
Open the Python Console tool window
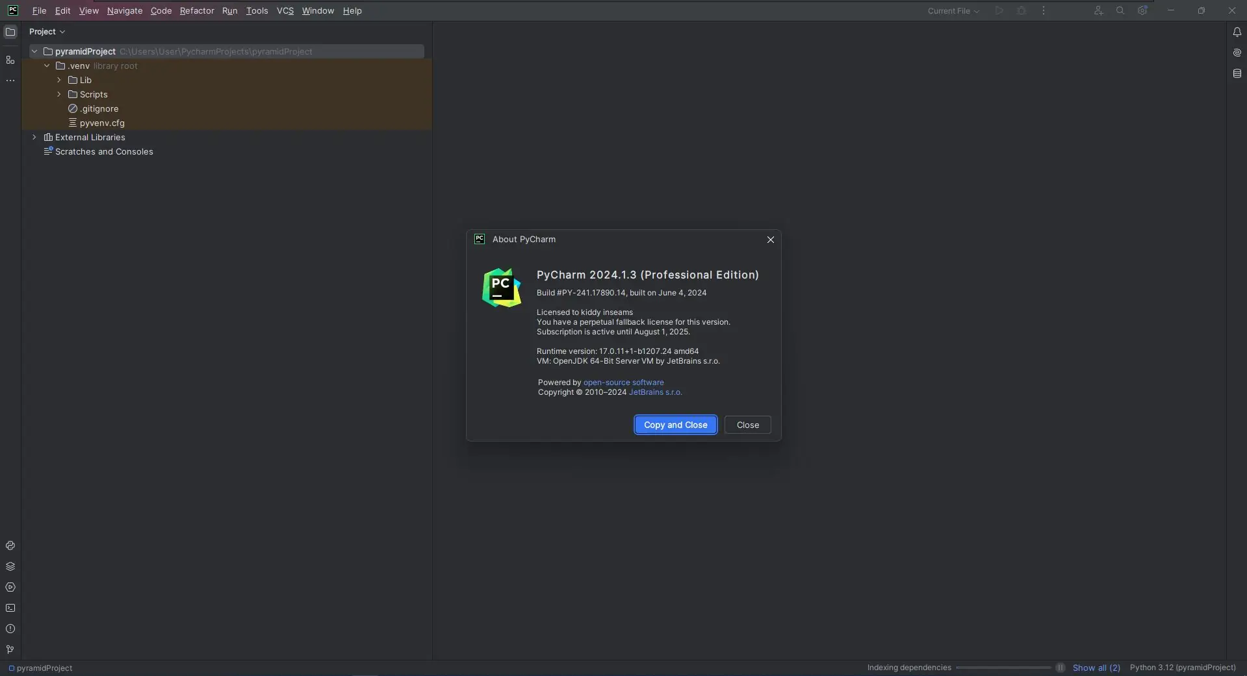click(10, 546)
